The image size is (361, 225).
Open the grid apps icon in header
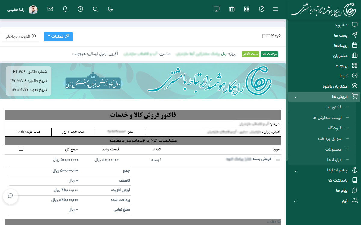click(247, 9)
